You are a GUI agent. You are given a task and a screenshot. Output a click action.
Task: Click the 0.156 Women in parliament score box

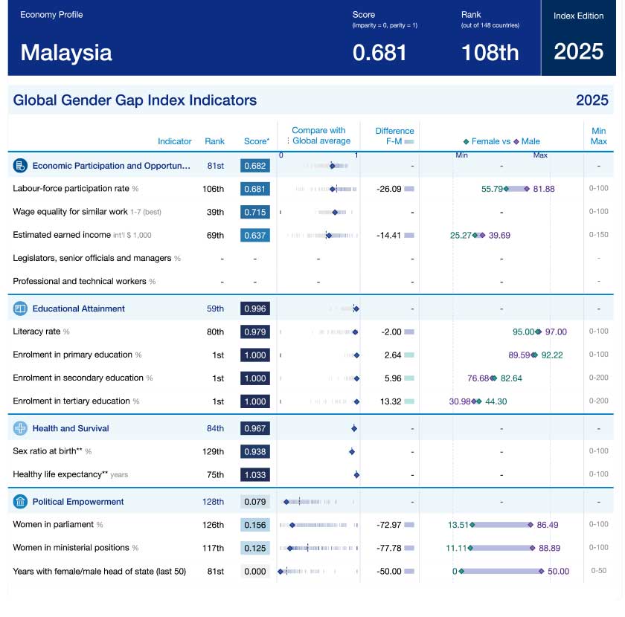(x=254, y=525)
